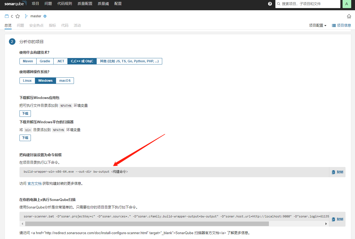Image resolution: width=355 pixels, height=239 pixels.
Task: Switch to the 指标 tab
Action: pyautogui.click(x=52, y=25)
